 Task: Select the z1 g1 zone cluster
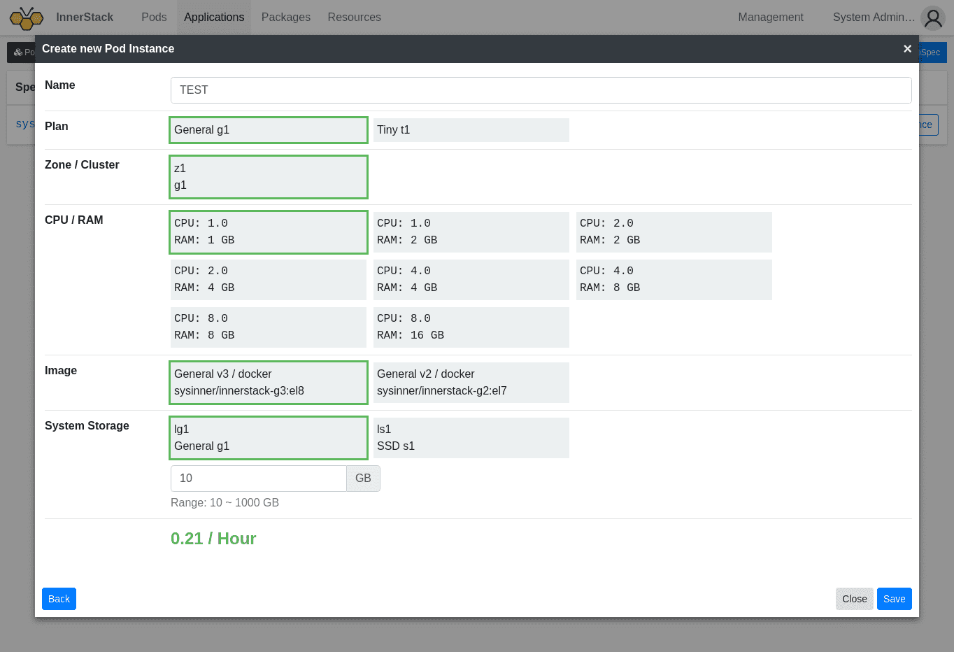pyautogui.click(x=269, y=177)
